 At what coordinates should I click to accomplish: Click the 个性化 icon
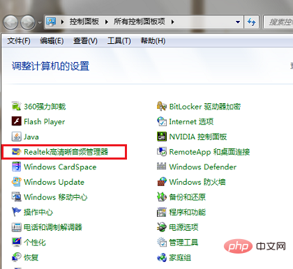pos(17,242)
